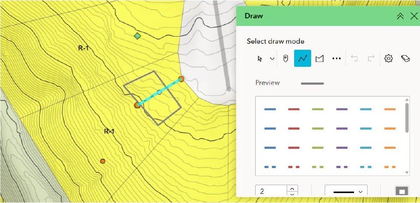
Task: Open the line style dropdown
Action: [346, 192]
